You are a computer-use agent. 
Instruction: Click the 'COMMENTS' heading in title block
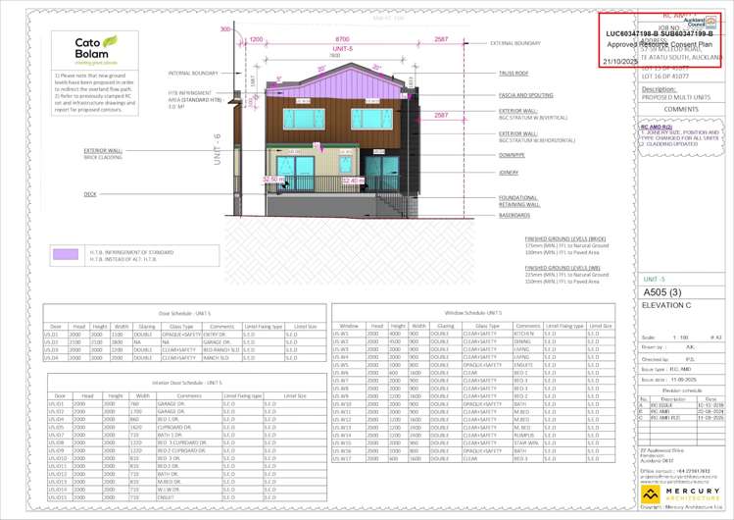pyautogui.click(x=681, y=109)
